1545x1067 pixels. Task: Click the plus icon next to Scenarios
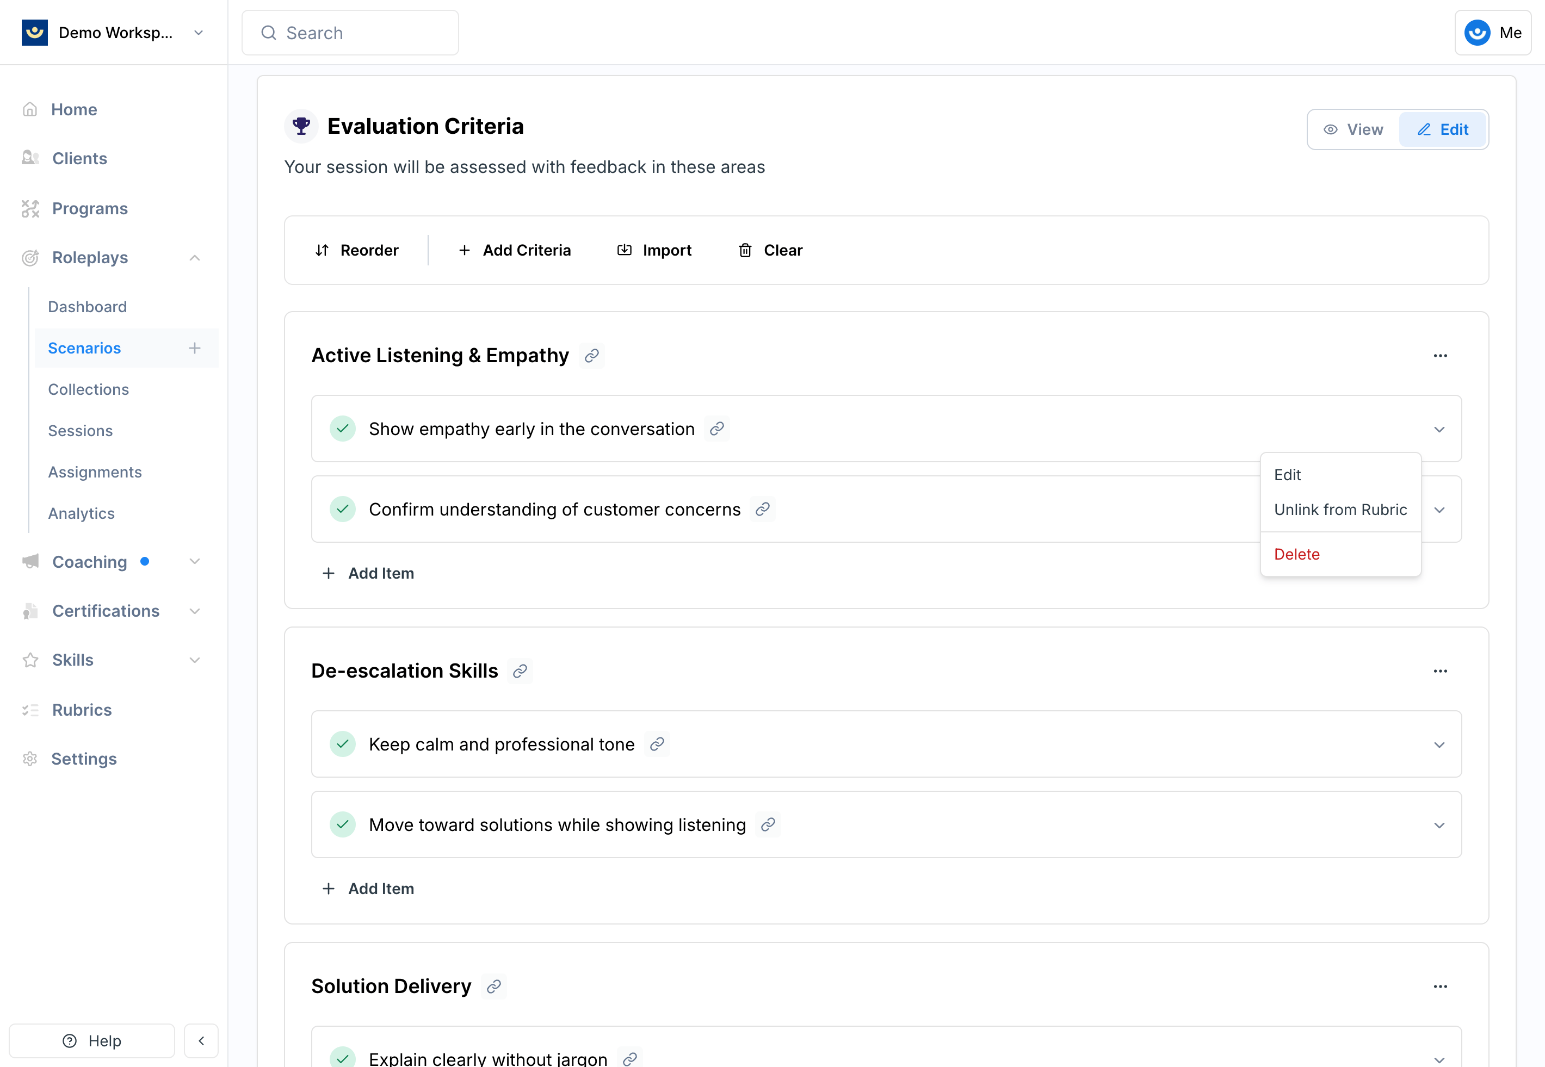click(x=195, y=348)
